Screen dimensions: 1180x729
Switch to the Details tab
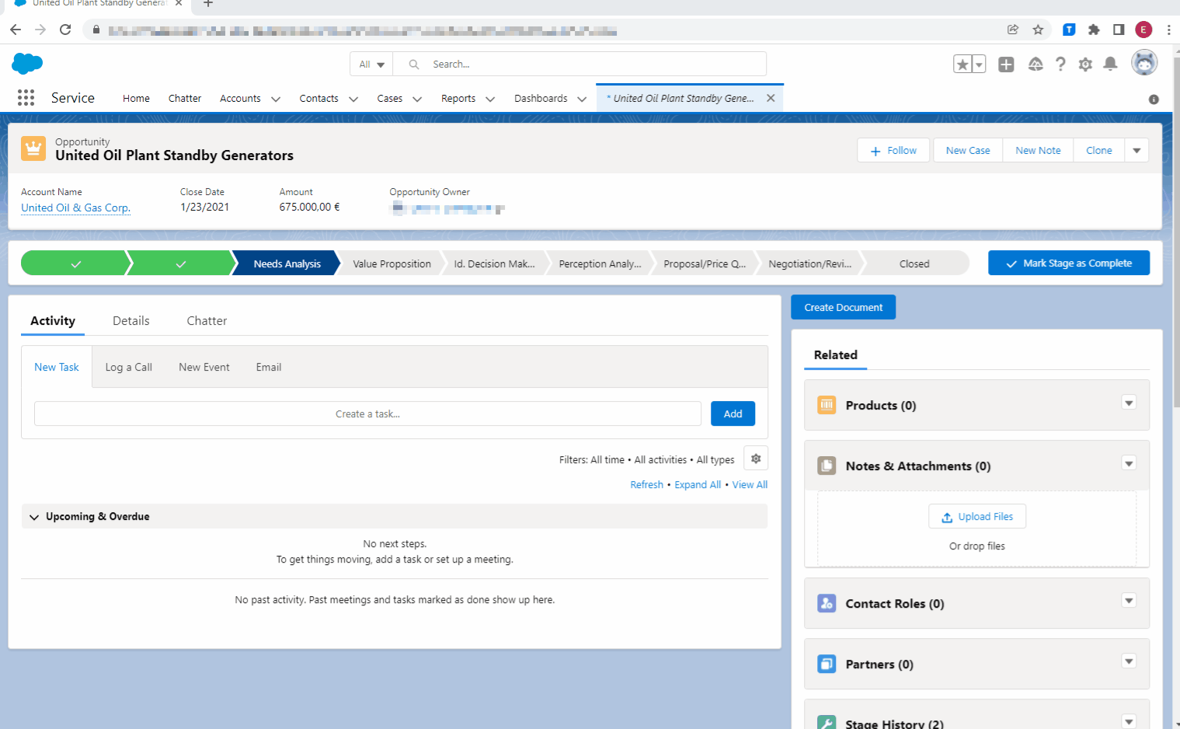(131, 321)
